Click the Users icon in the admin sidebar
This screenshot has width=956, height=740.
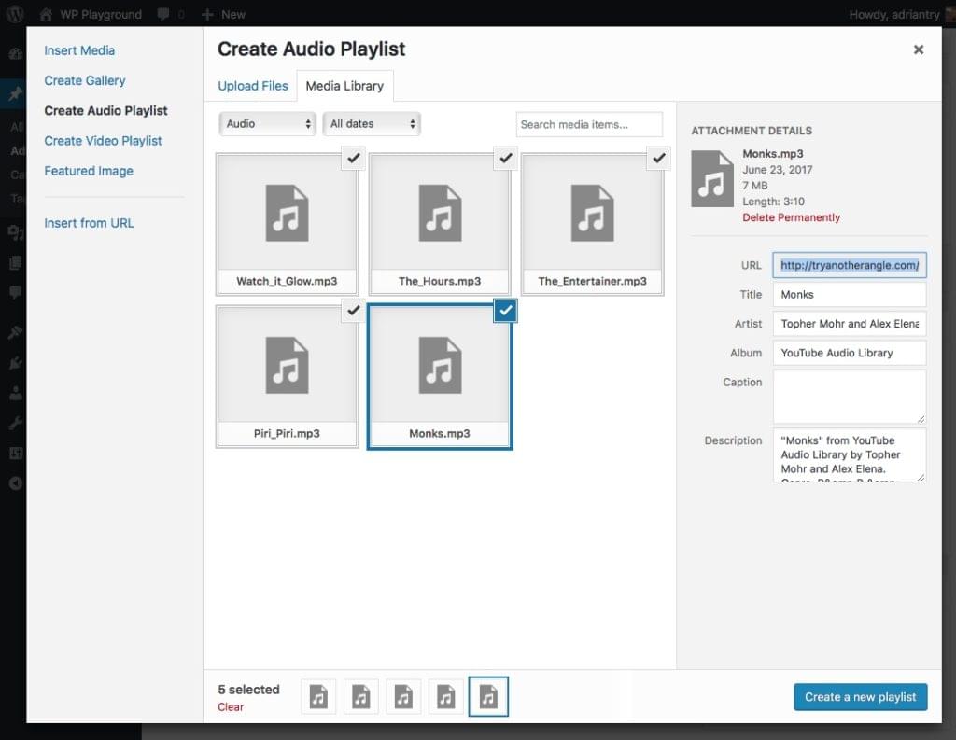[14, 392]
